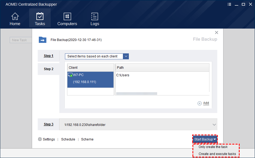Screen dimensions: 255x158
Task: Select the W7-PC client row
Action: coord(90,80)
